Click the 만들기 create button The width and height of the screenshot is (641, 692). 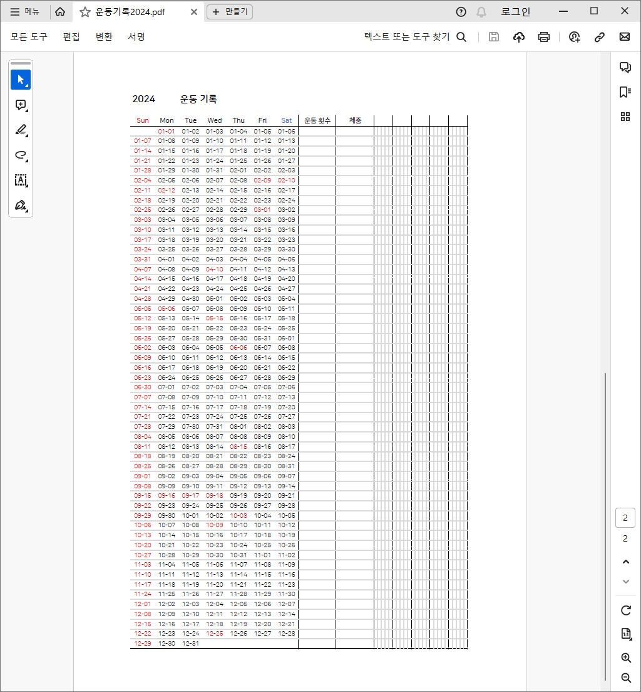(x=230, y=12)
